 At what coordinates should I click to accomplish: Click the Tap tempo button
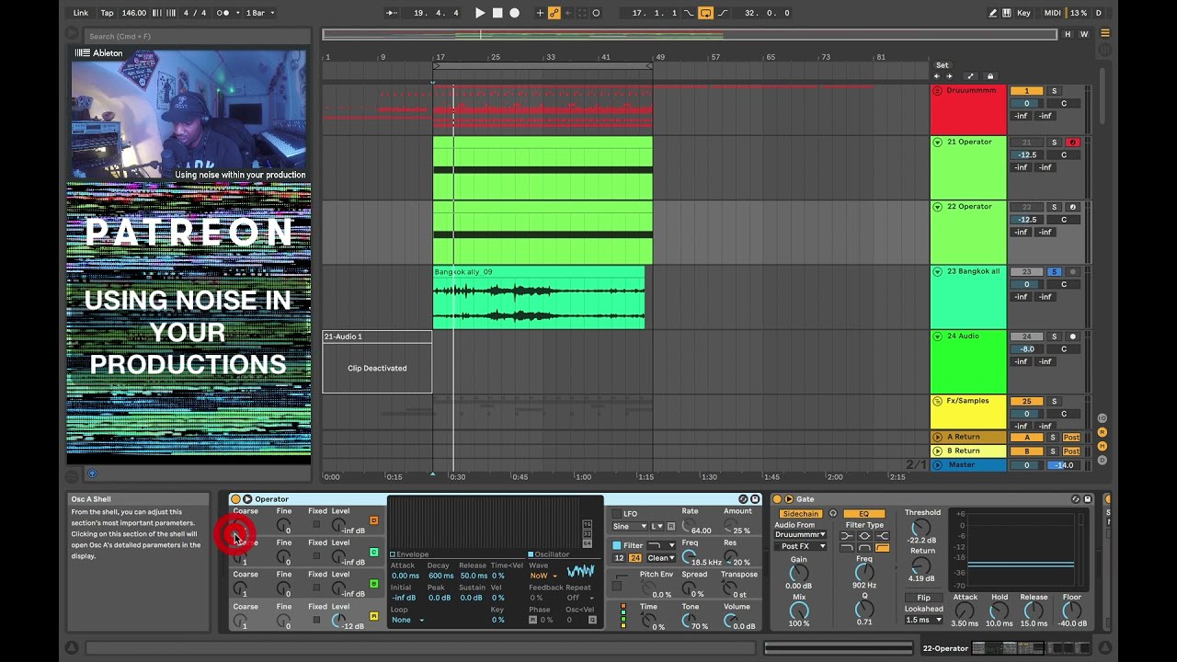tap(107, 13)
